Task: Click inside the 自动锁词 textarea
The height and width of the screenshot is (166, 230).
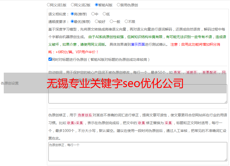Action: point(138,94)
